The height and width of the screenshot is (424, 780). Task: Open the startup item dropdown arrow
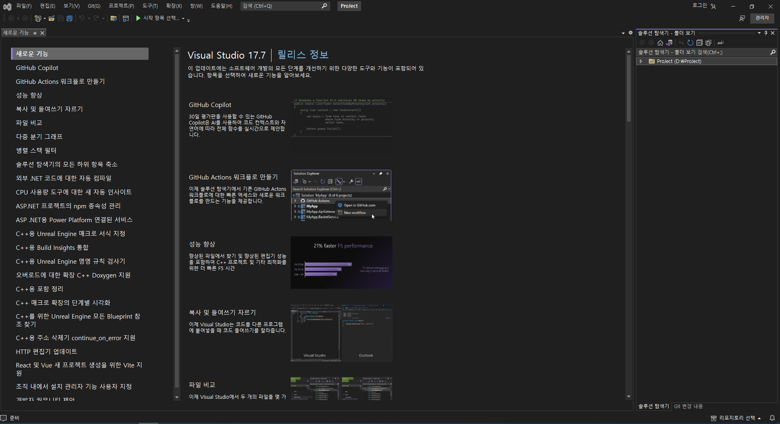(183, 18)
